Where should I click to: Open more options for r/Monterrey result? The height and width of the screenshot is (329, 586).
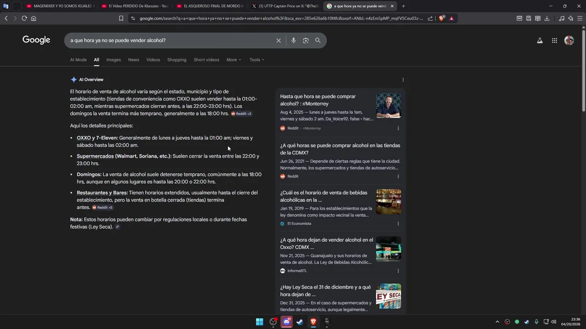coord(398,128)
